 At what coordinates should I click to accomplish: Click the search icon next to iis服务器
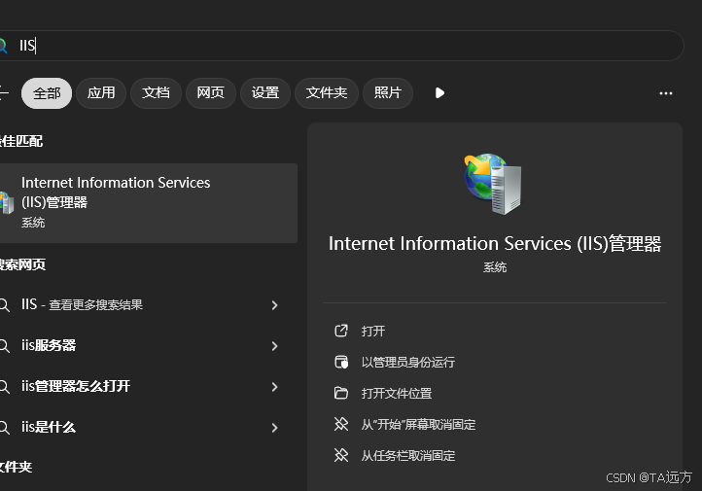point(4,346)
